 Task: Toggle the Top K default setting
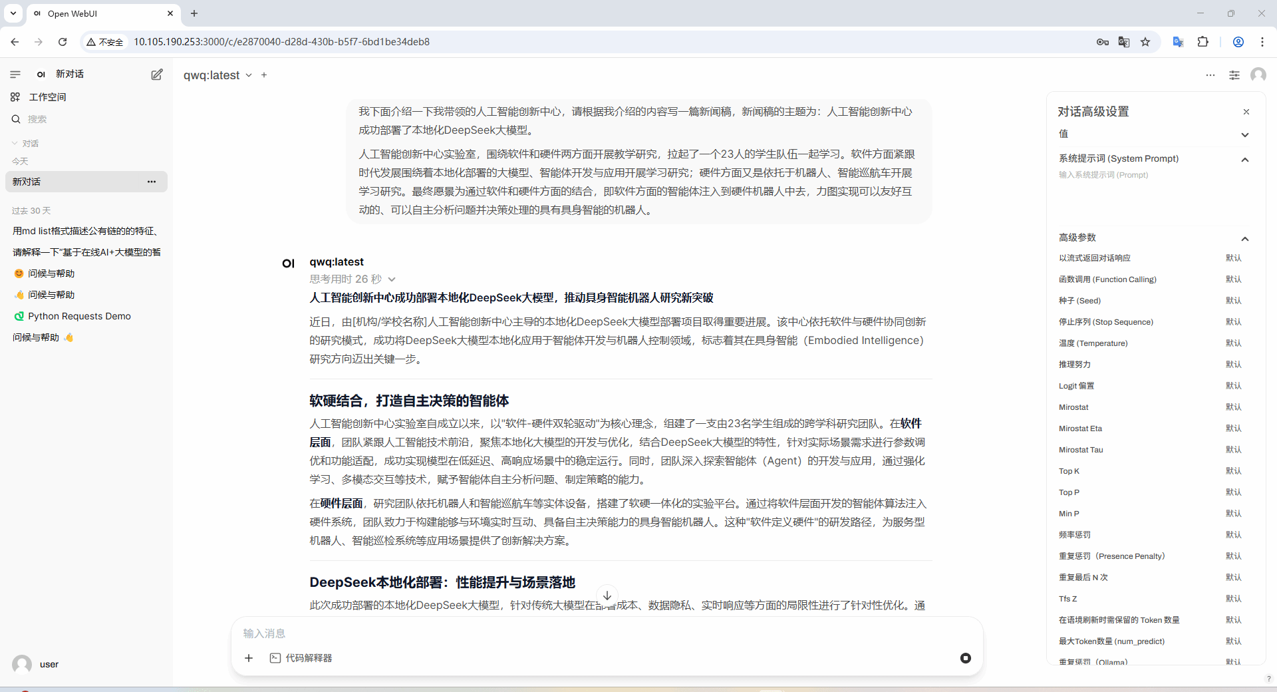(x=1233, y=471)
